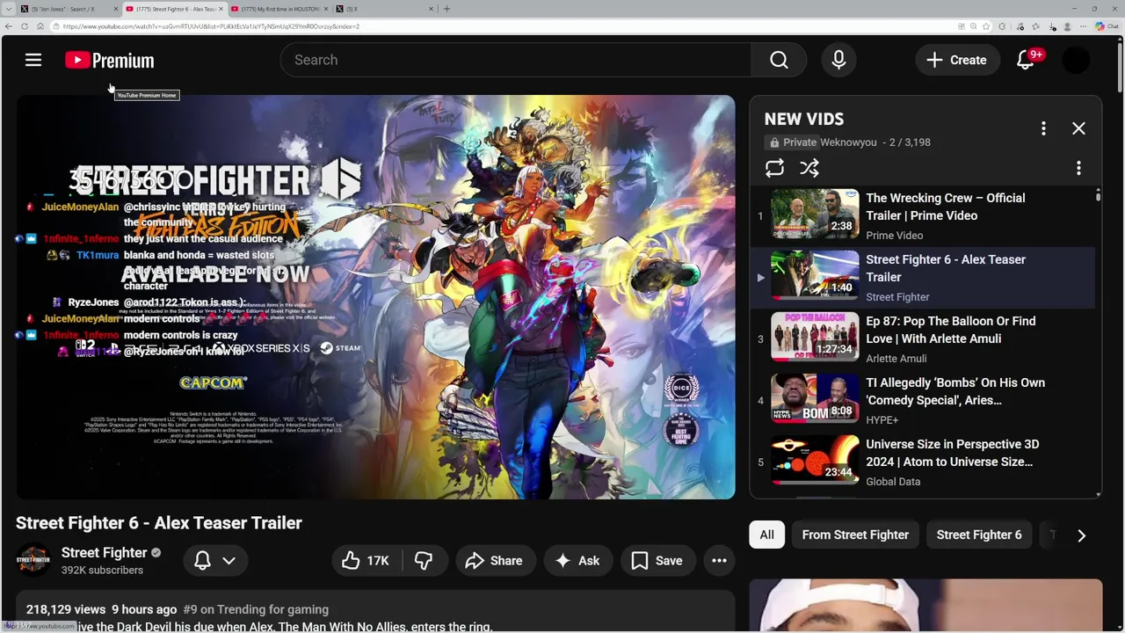Click the Street Fighter channel avatar
The height and width of the screenshot is (633, 1125).
pos(33,560)
